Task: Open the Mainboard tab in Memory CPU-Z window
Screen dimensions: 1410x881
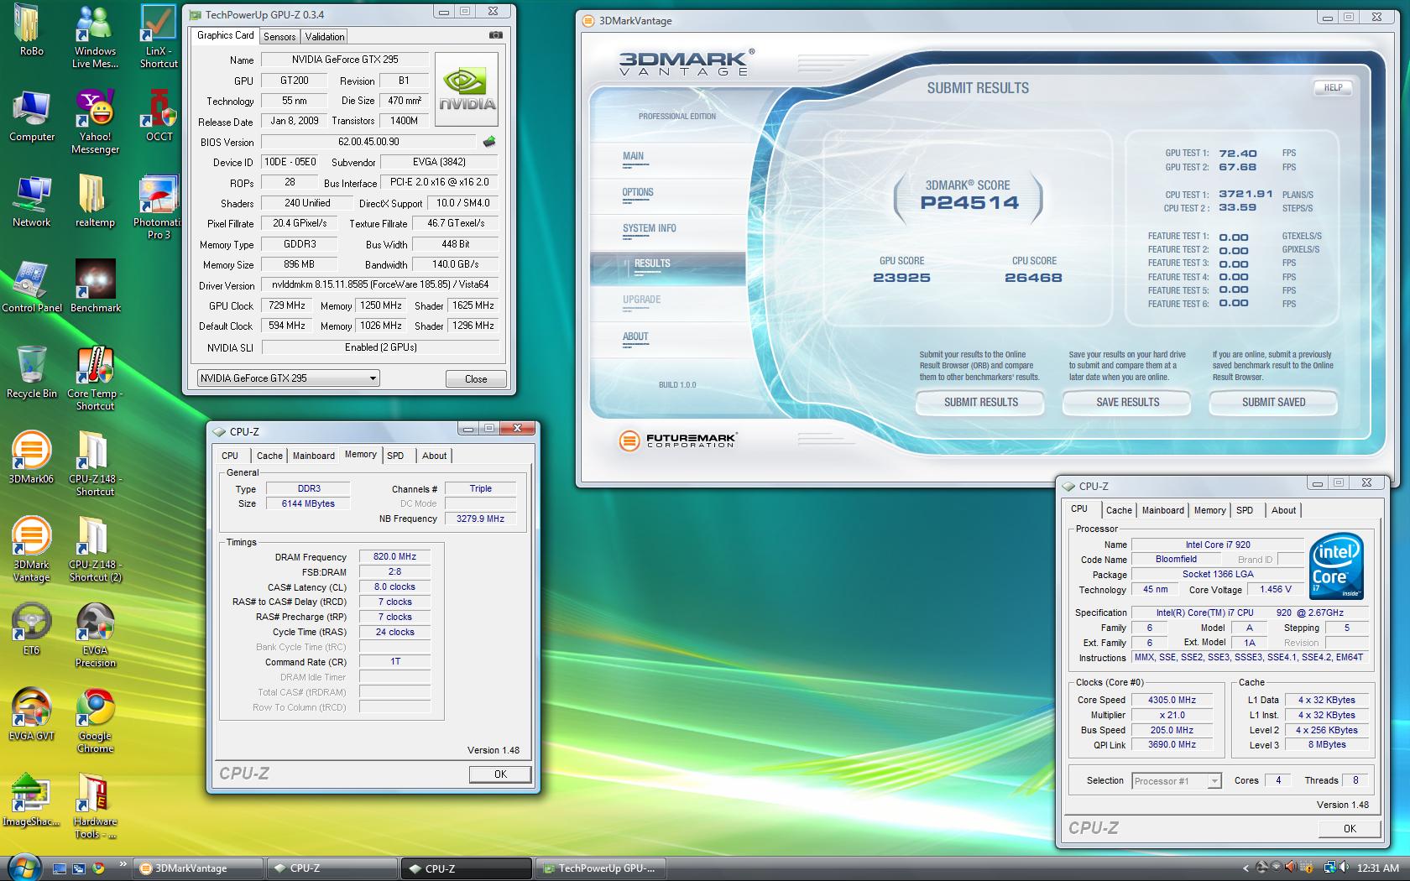Action: (314, 456)
